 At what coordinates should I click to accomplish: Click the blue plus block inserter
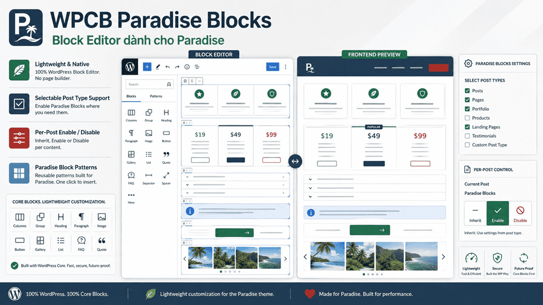147,67
